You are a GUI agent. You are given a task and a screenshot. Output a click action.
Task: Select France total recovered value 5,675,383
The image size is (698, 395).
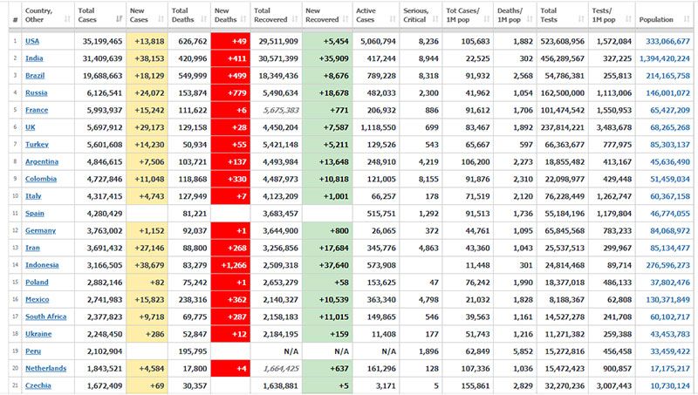click(x=281, y=111)
